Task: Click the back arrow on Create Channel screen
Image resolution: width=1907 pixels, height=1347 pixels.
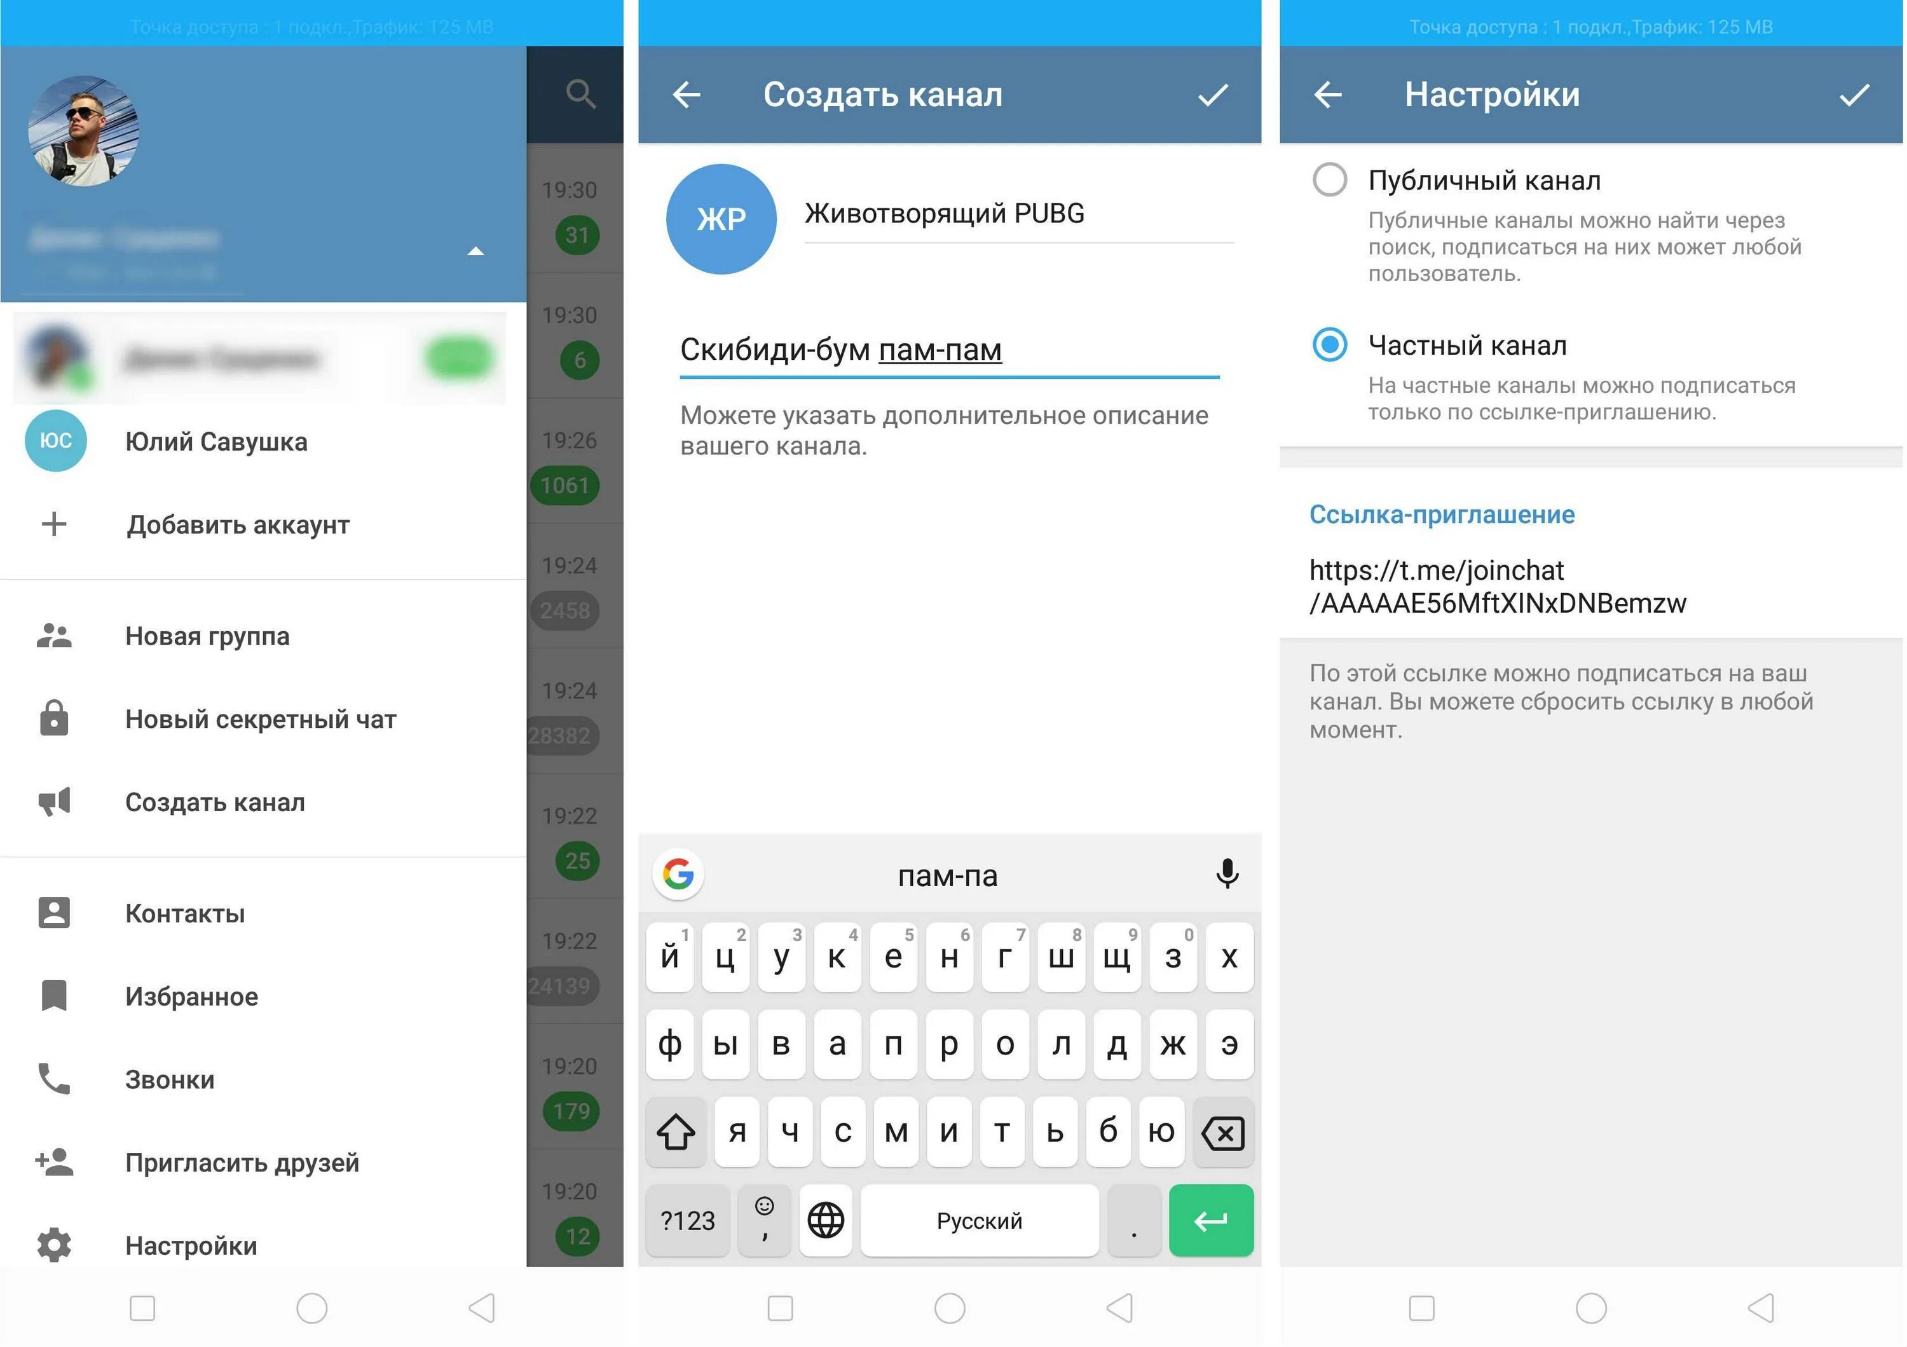Action: pyautogui.click(x=687, y=93)
